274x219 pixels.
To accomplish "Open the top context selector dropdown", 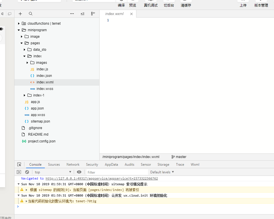I will [53, 172].
